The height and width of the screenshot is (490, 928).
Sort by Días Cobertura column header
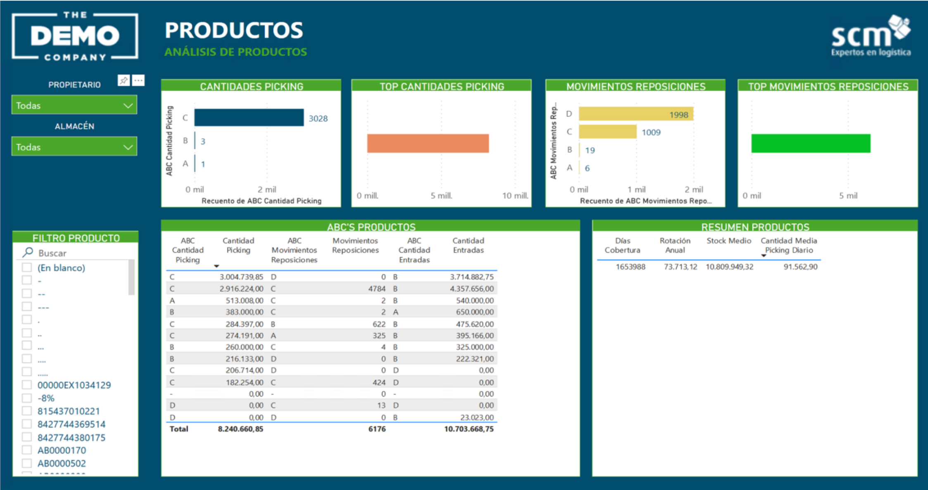click(x=622, y=245)
